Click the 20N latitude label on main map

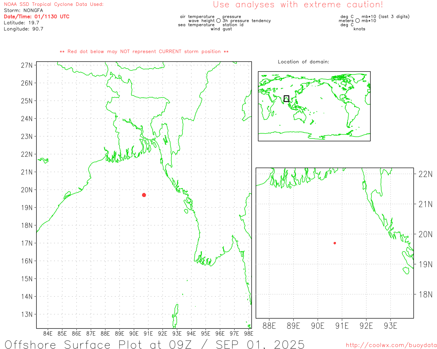(27, 190)
